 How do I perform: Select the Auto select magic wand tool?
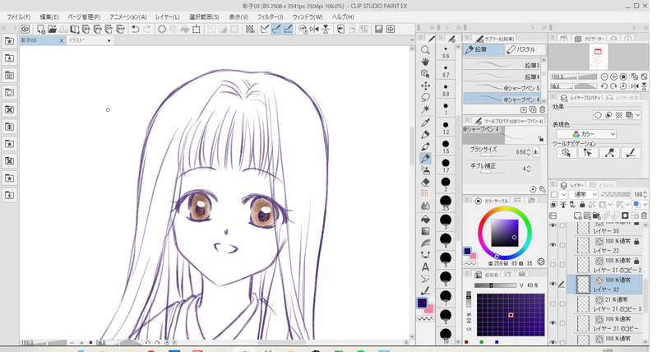[425, 109]
